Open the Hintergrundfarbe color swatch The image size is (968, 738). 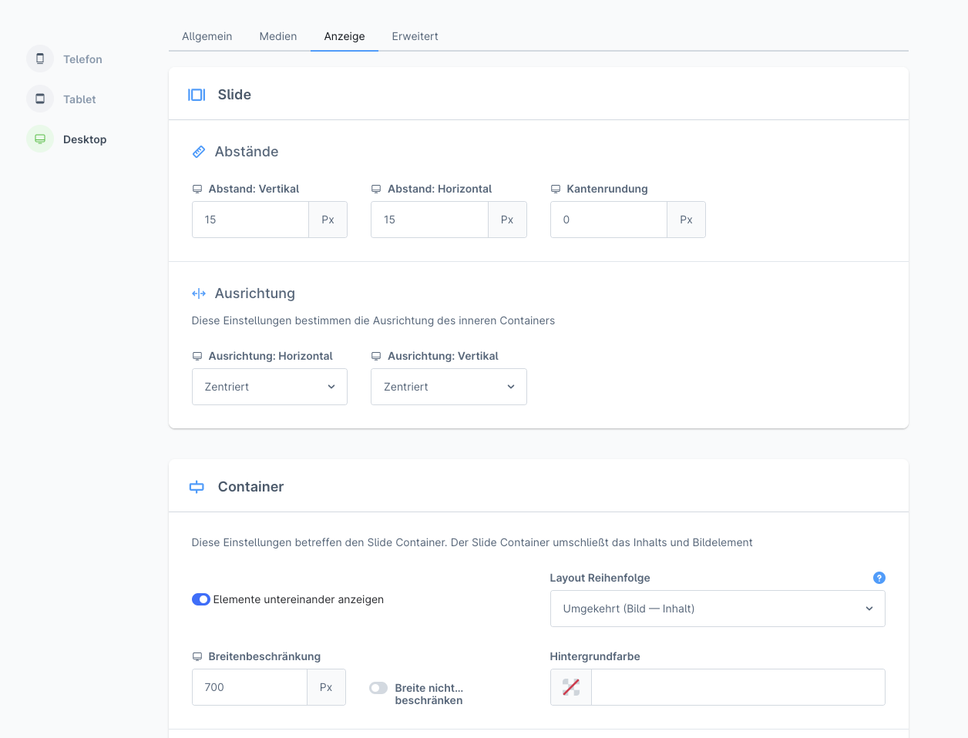tap(571, 687)
